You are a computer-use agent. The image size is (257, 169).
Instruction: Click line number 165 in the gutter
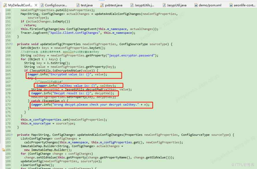[8, 74]
